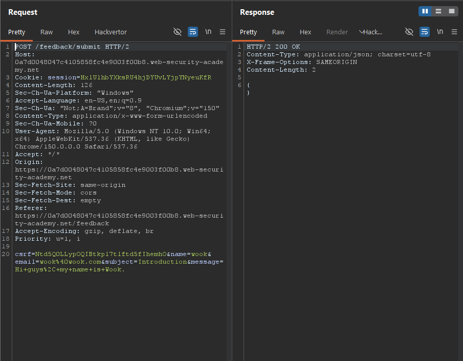Open the Request Hackvertor tab

111,32
